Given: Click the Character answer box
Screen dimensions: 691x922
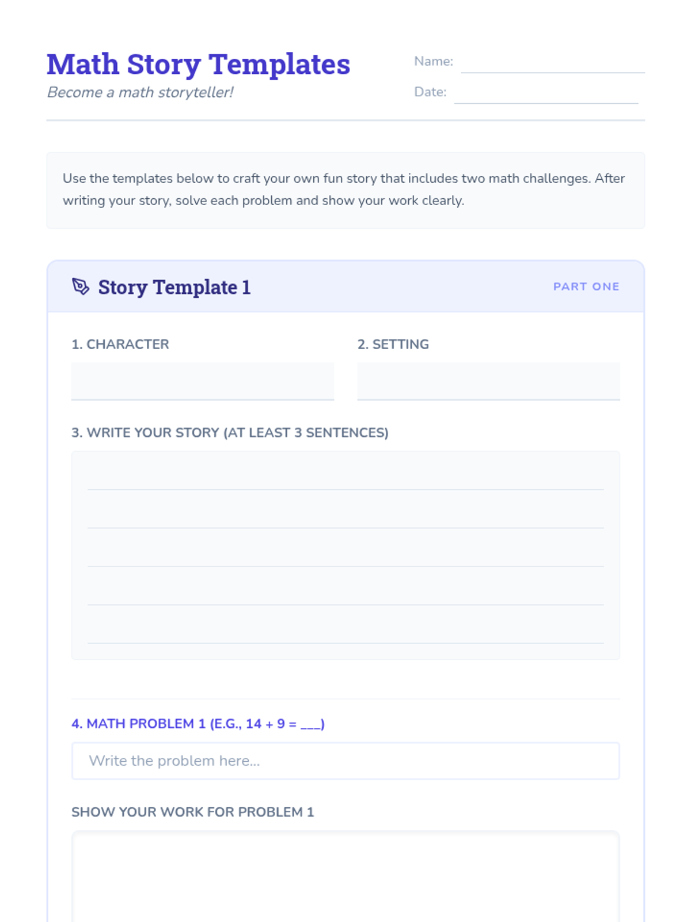Looking at the screenshot, I should click(203, 381).
